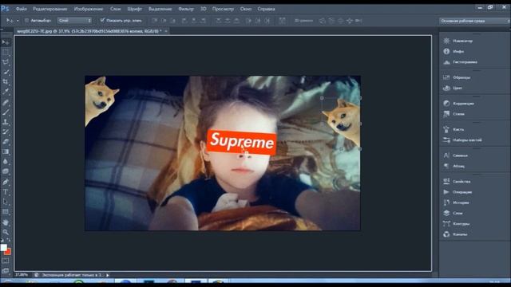
Task: Open the Изображение menu
Action: click(89, 9)
